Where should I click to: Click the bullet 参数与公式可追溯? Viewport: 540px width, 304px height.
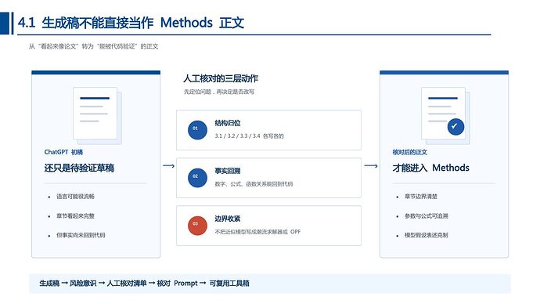pyautogui.click(x=427, y=215)
